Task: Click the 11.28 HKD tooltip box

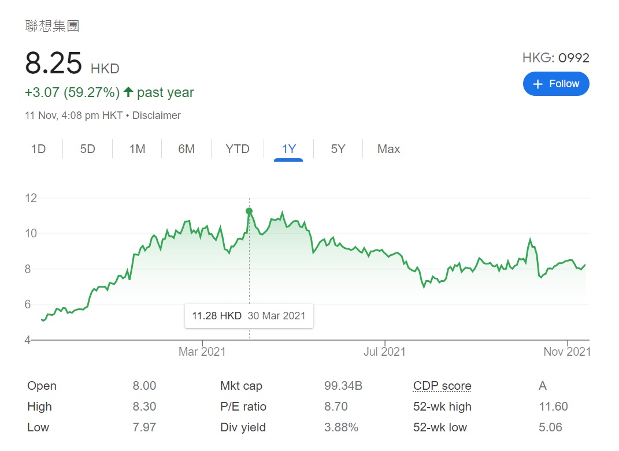Action: (249, 316)
